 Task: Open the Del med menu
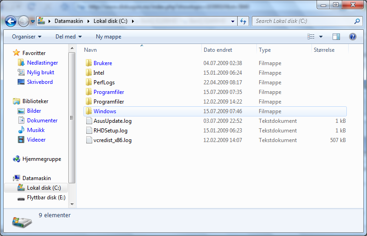point(68,37)
